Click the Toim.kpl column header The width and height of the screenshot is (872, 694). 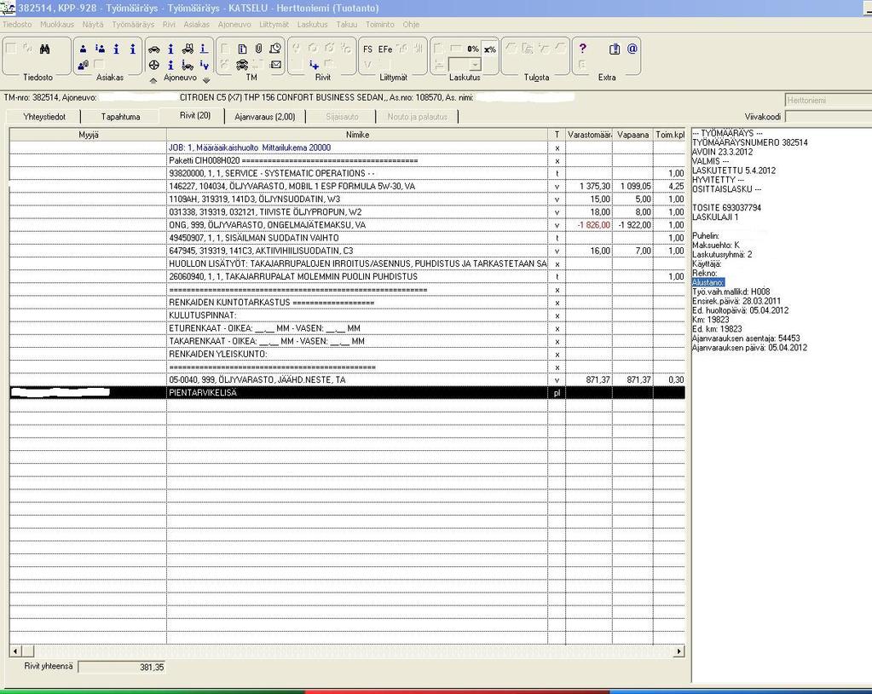pos(670,135)
